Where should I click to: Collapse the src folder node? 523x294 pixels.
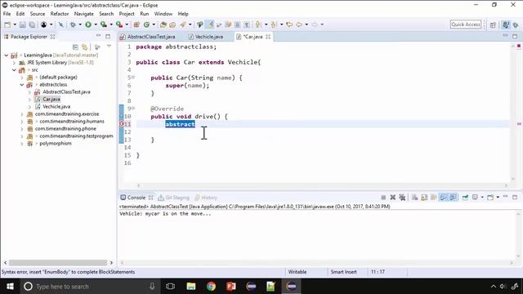[14, 70]
